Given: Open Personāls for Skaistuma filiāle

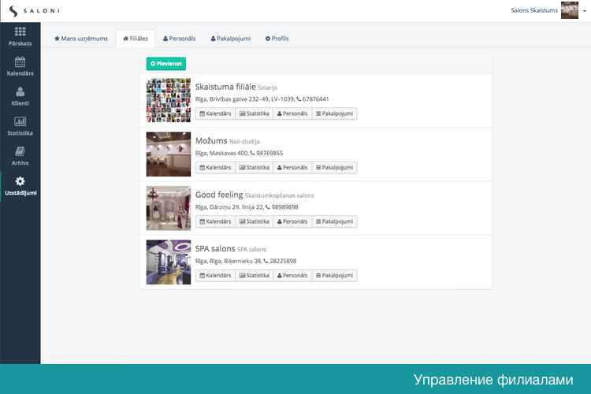Looking at the screenshot, I should click(x=292, y=113).
